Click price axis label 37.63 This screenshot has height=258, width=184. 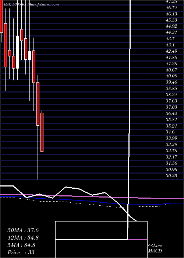pyautogui.click(x=171, y=101)
